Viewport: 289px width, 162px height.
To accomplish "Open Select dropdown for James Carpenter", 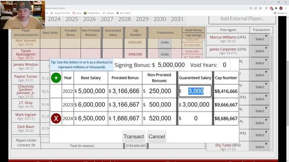I will click(260, 51).
